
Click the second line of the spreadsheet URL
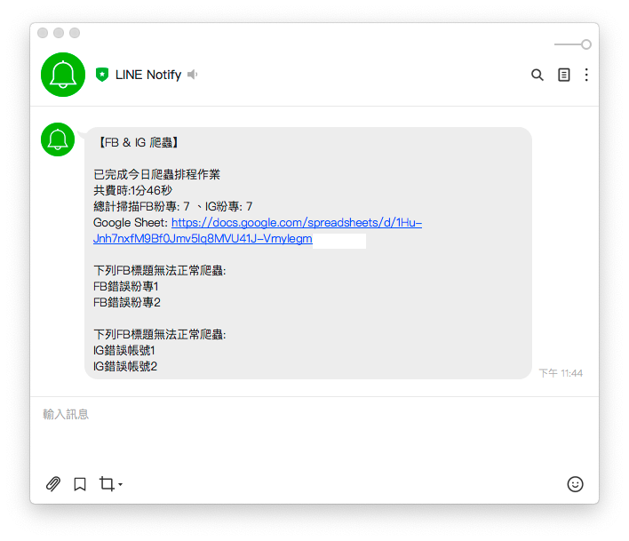coord(203,239)
